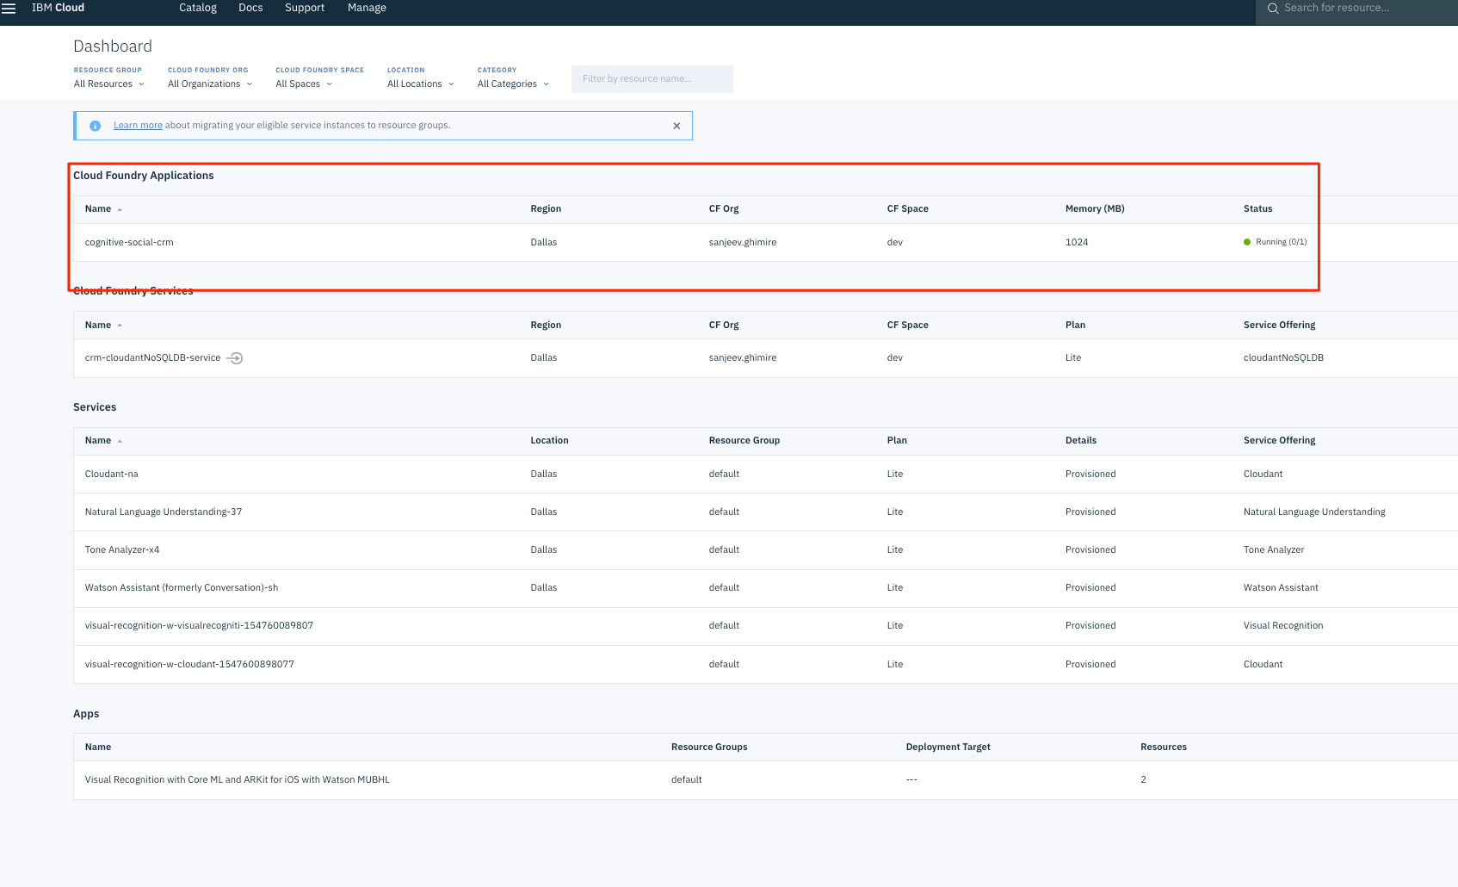
Task: Click green Running status dot
Action: click(x=1247, y=242)
